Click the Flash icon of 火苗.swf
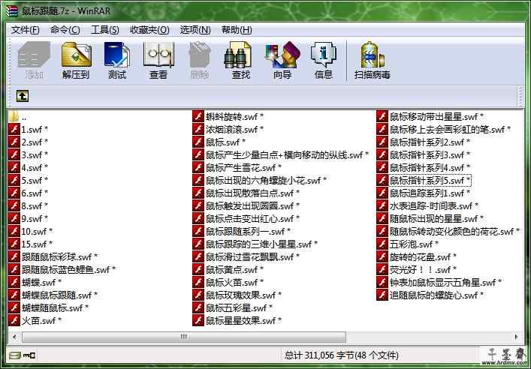Image resolution: width=531 pixels, height=369 pixels. click(14, 321)
